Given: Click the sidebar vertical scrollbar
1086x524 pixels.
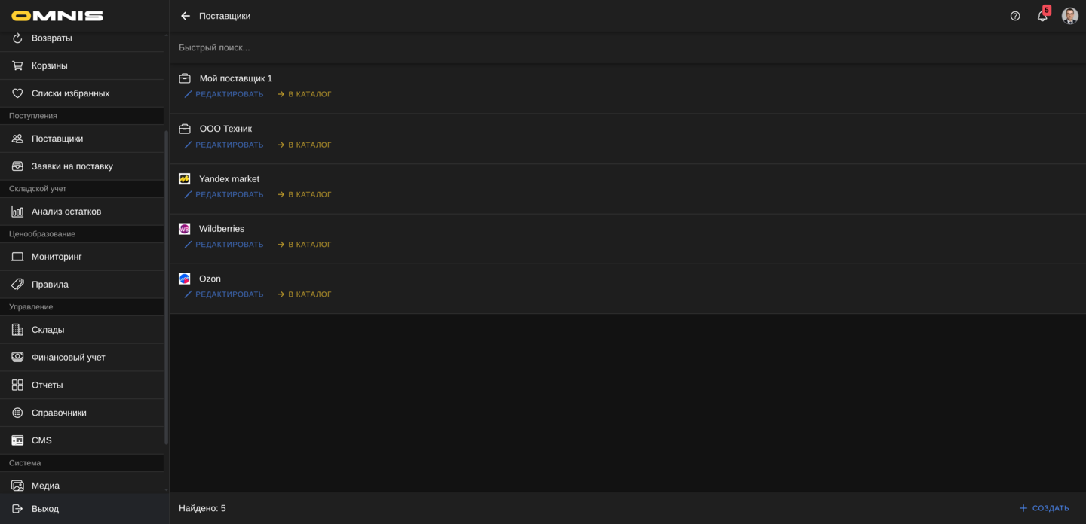Looking at the screenshot, I should (x=166, y=286).
